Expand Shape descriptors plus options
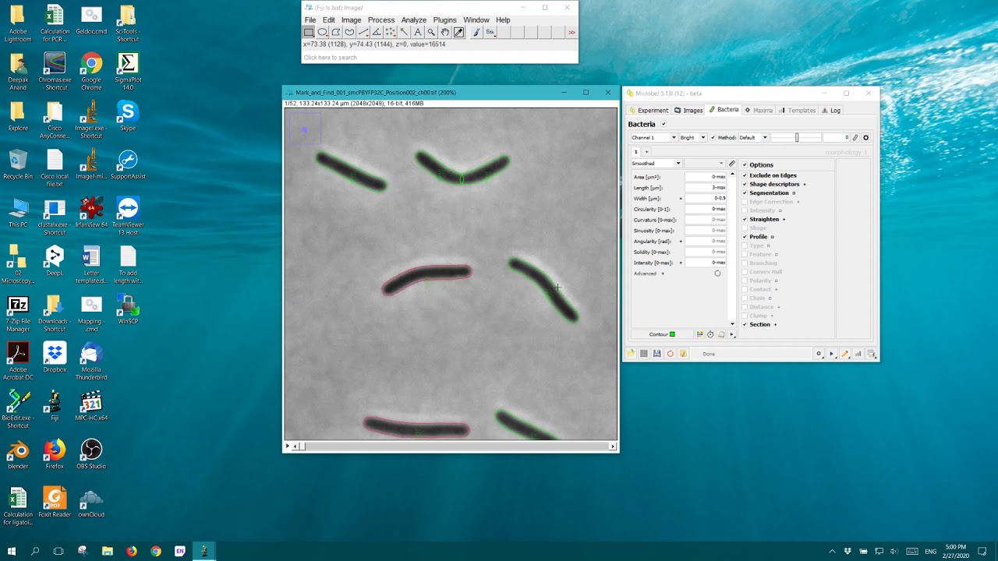Screen dimensions: 998x561 805,184
